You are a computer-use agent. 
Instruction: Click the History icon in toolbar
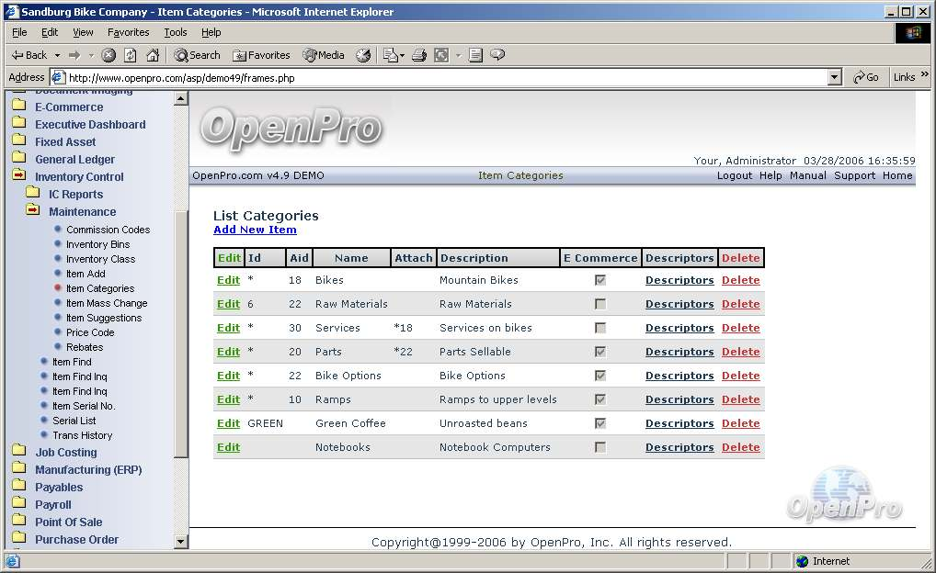tap(363, 55)
